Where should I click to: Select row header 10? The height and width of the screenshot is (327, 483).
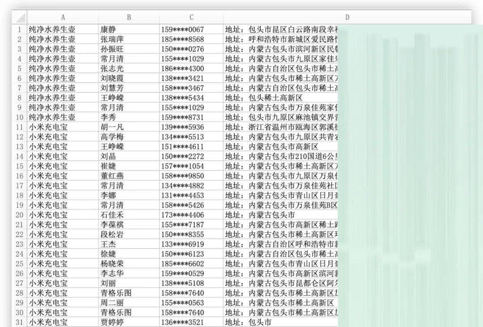click(x=18, y=117)
